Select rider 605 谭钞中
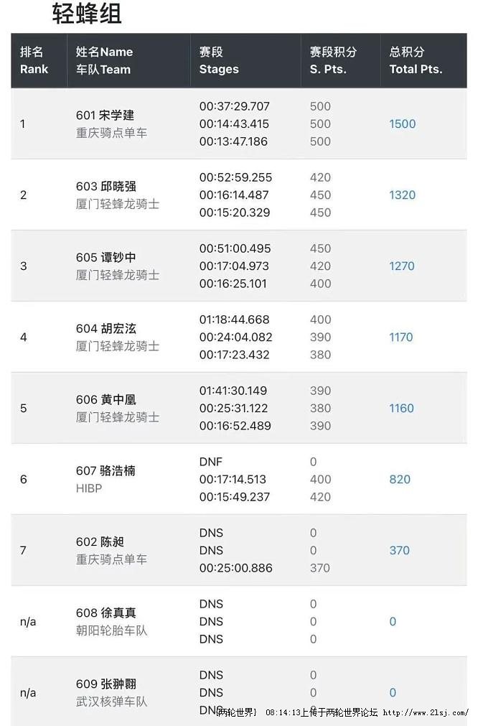This screenshot has width=478, height=726. [106, 257]
